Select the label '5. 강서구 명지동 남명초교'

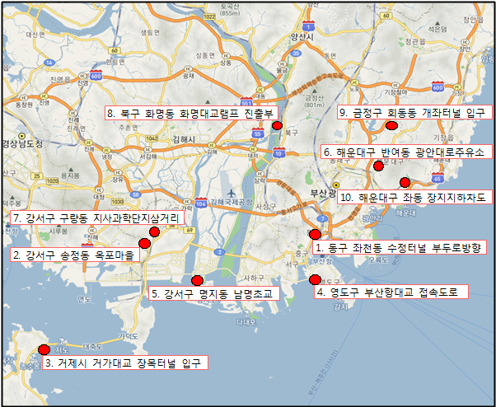pos(215,293)
